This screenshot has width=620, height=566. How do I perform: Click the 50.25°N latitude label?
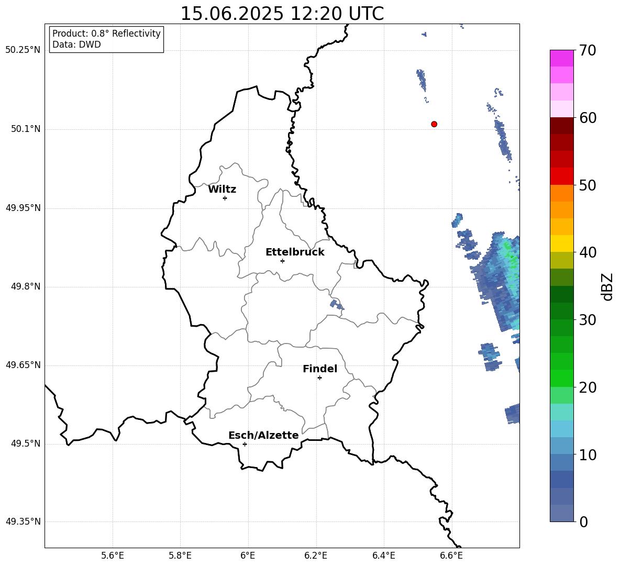(x=23, y=50)
